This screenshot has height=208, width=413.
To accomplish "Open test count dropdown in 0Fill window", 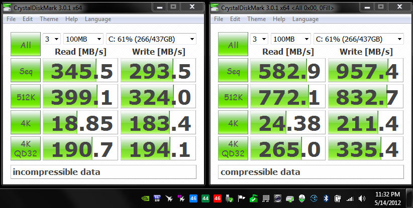I will pyautogui.click(x=259, y=39).
